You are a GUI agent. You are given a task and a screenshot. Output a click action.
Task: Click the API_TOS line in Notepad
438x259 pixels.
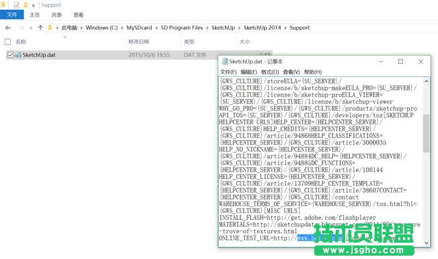pos(316,115)
